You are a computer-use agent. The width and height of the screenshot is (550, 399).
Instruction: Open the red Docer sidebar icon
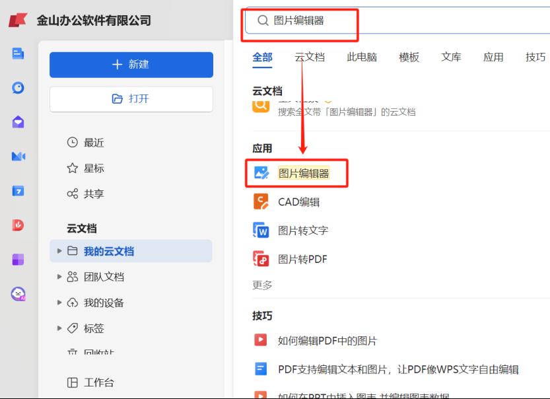tap(18, 225)
